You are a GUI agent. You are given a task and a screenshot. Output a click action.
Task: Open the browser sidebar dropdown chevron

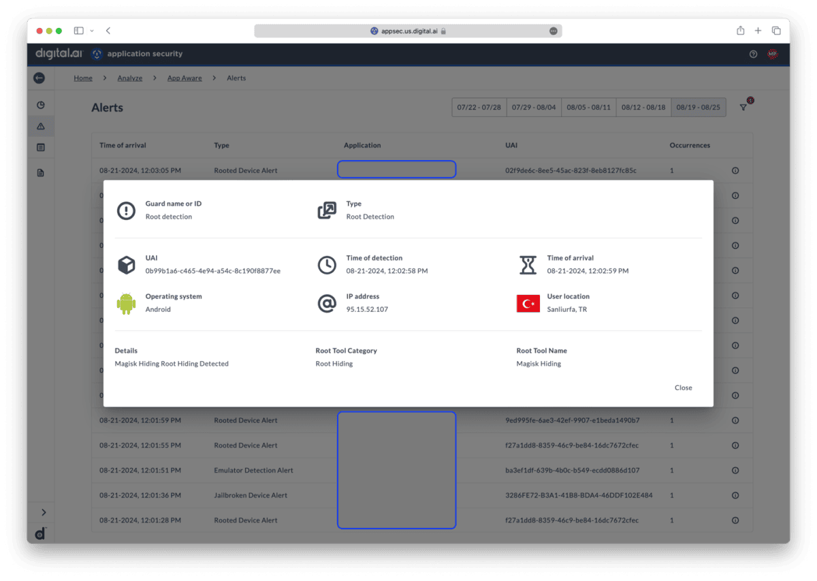tap(93, 31)
